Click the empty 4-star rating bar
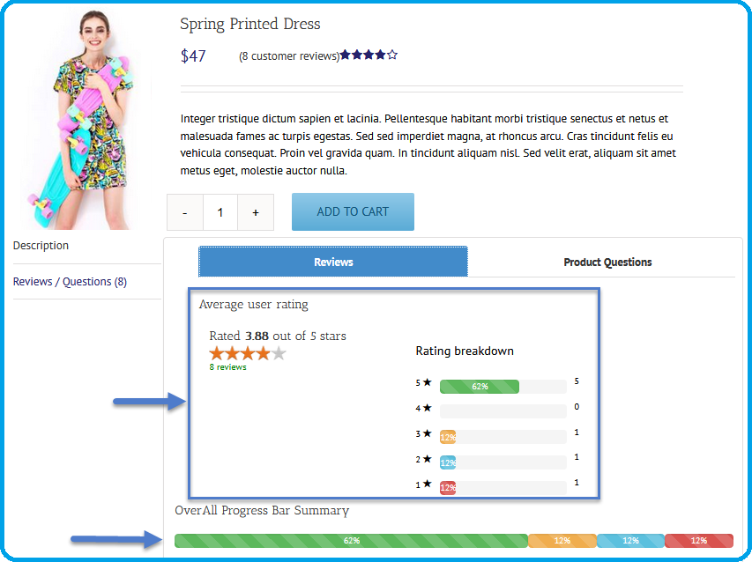 503,411
